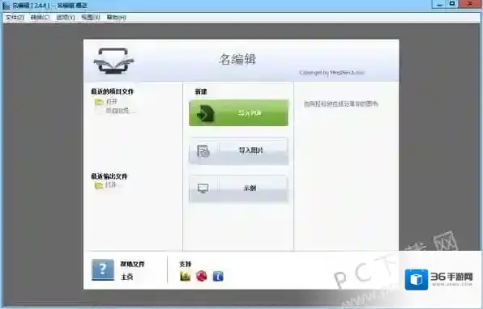Screen dimensions: 483x309
Task: Click the Import Images (导入图片) button
Action: coord(239,150)
